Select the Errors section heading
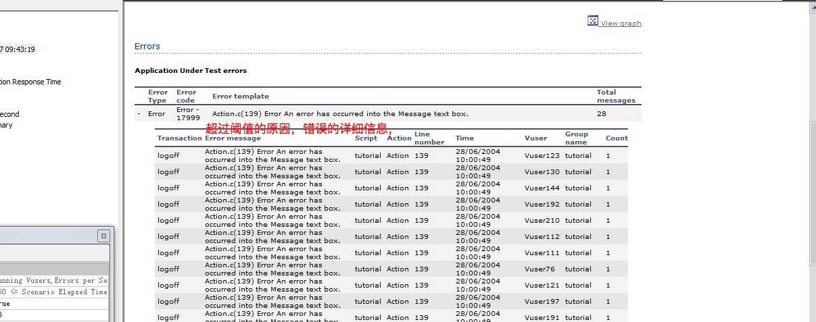Image resolution: width=816 pixels, height=322 pixels. point(147,47)
